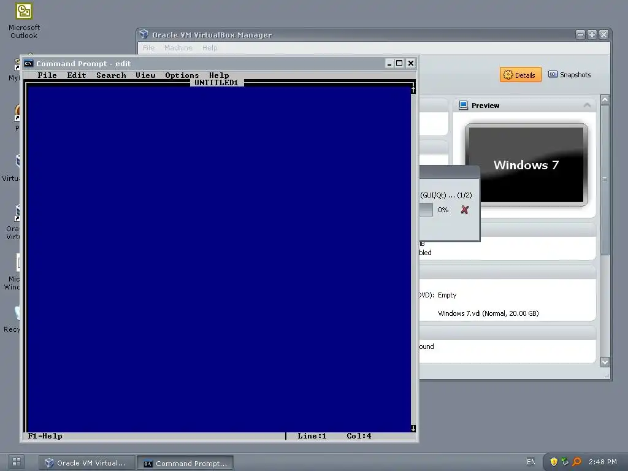Maximize the VirtualBox Manager window
Image resolution: width=628 pixels, height=471 pixels.
[x=592, y=35]
